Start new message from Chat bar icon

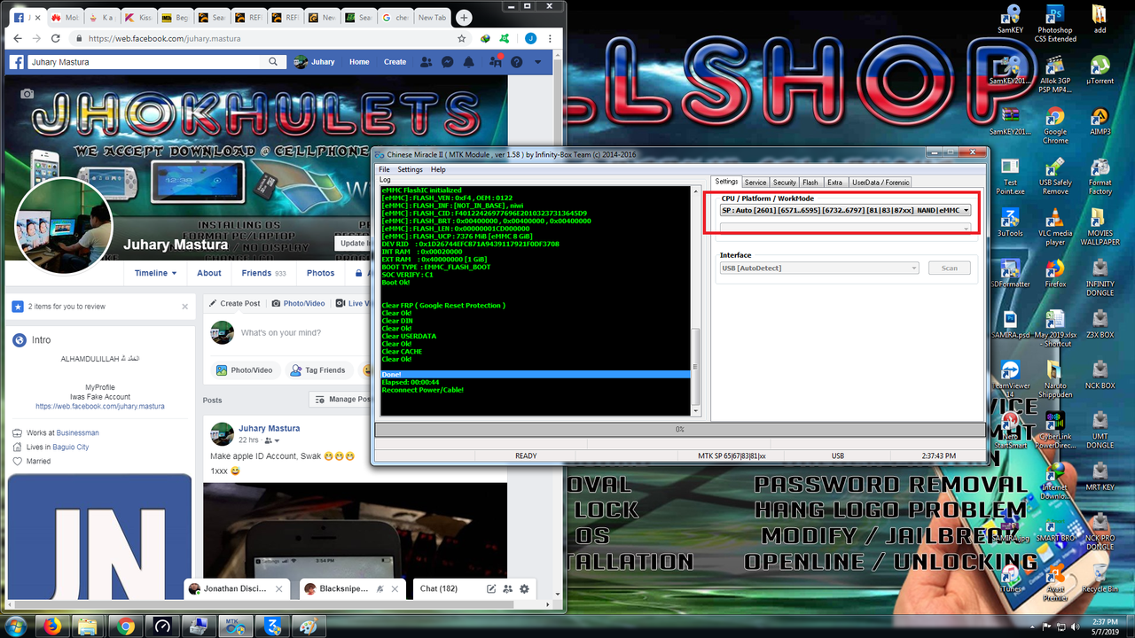click(x=491, y=588)
